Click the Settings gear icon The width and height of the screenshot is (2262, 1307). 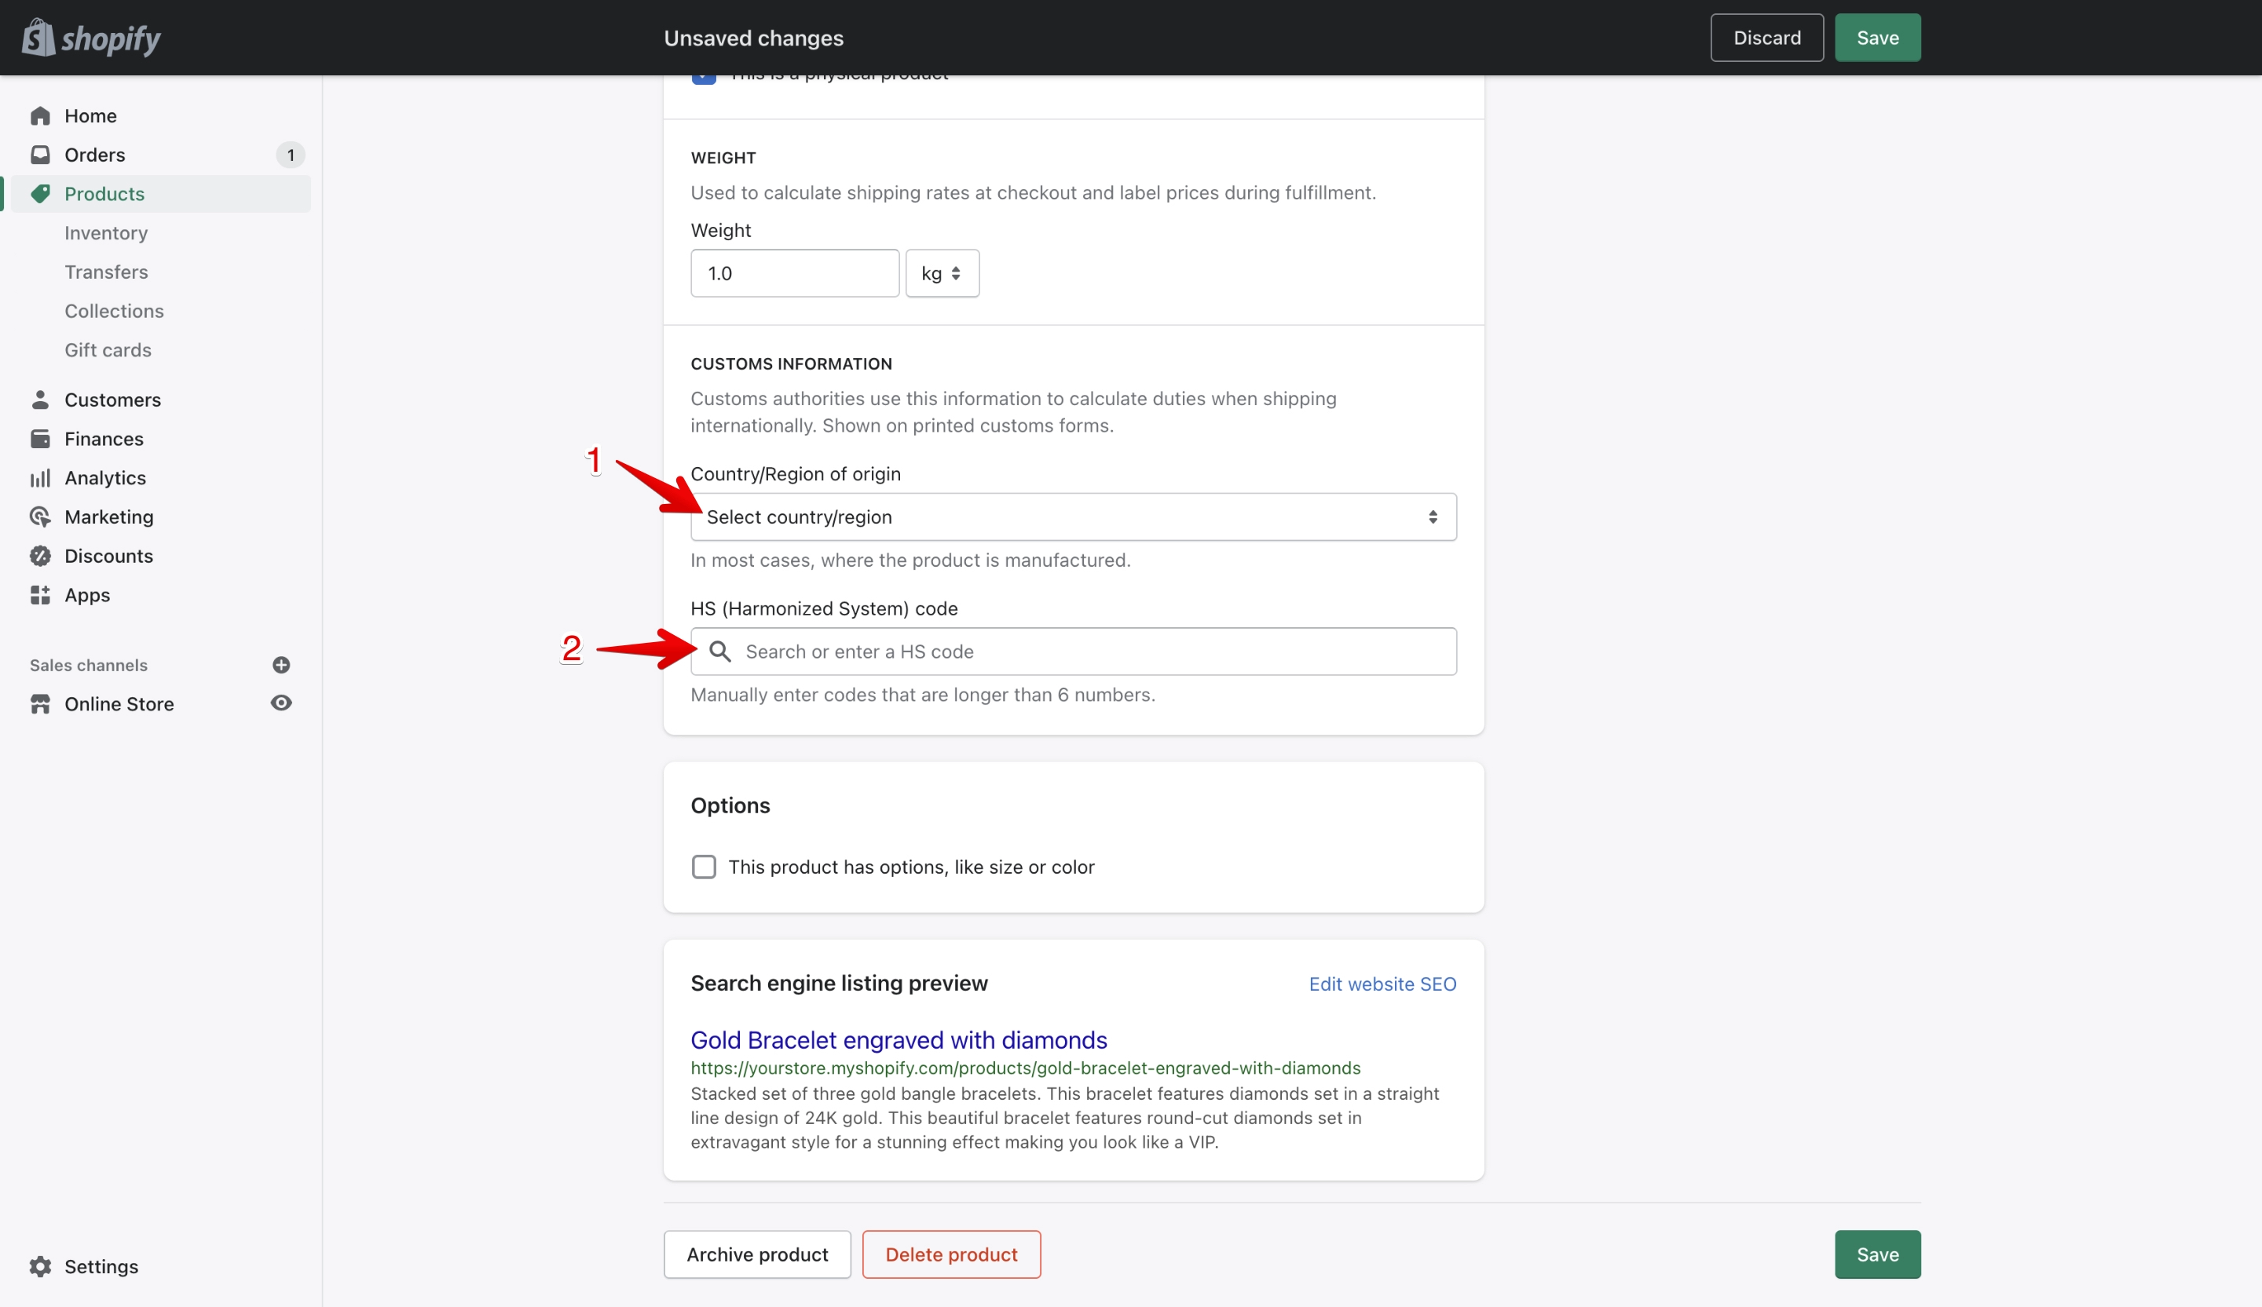coord(40,1265)
